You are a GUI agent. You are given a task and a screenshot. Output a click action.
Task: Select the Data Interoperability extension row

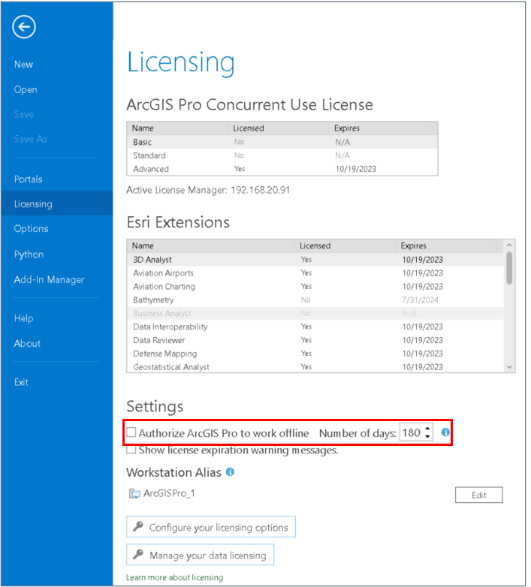pyautogui.click(x=315, y=327)
